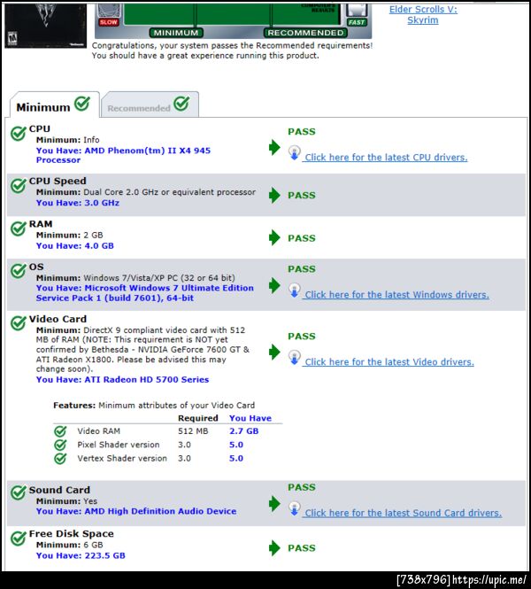Click the green arrow in the OS row
This screenshot has width=531, height=589.
[274, 285]
